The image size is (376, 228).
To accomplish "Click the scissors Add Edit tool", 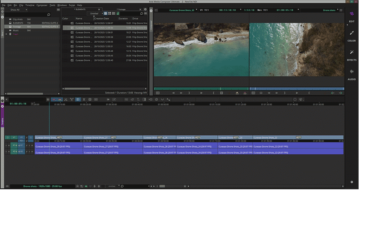I will click(x=66, y=100).
